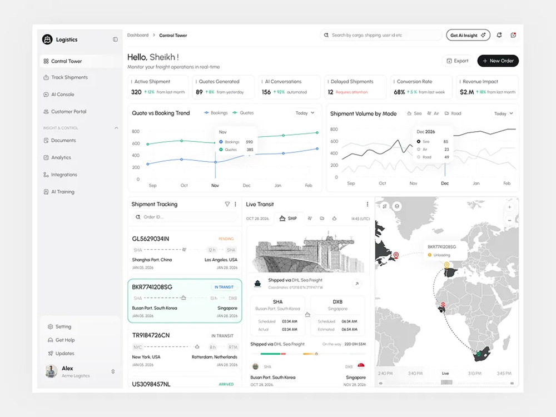Select shipment GL5629034IN card
Viewport: 556px width, 417px height.
(185, 252)
